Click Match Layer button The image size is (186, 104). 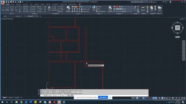[x=85, y=11]
